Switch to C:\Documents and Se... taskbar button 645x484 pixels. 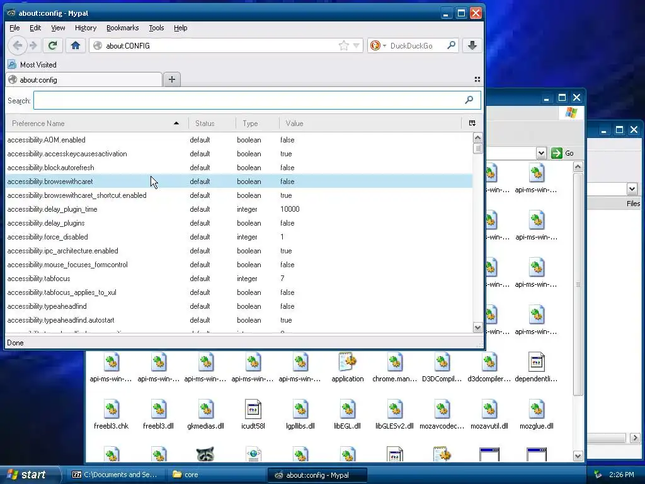(x=117, y=475)
